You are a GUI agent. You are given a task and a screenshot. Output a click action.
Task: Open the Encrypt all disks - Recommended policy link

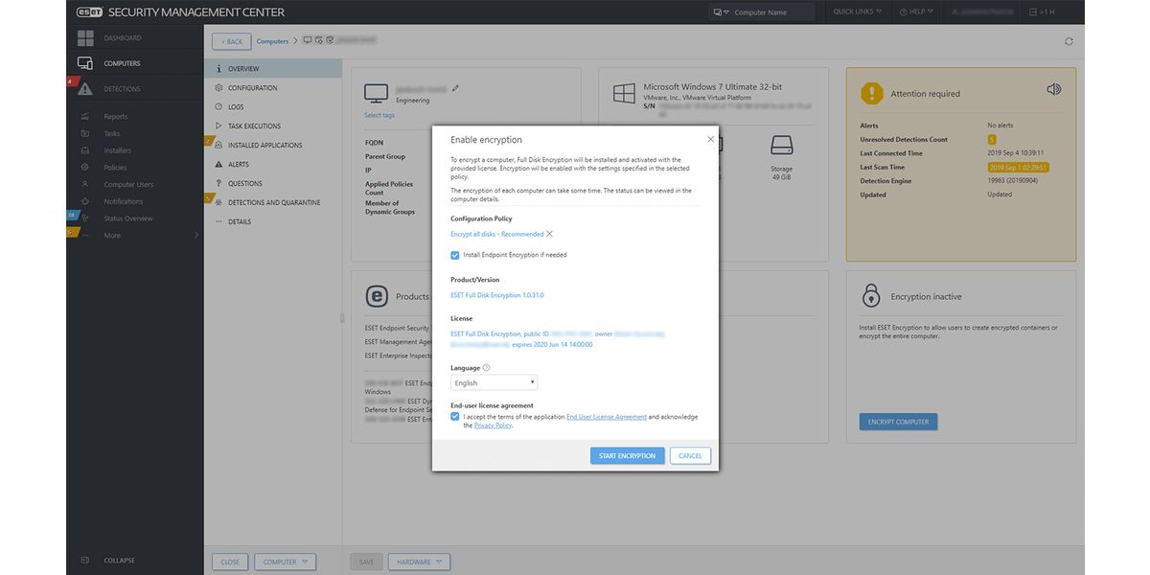click(x=496, y=234)
